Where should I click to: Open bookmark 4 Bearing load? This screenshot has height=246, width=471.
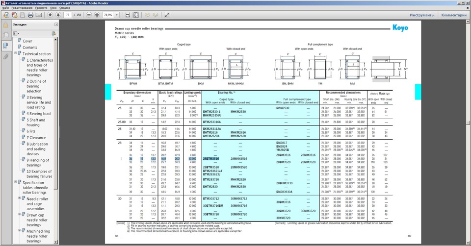click(38, 114)
